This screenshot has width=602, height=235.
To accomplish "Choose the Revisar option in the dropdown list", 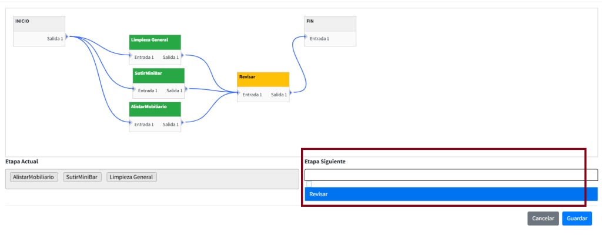I will point(450,194).
